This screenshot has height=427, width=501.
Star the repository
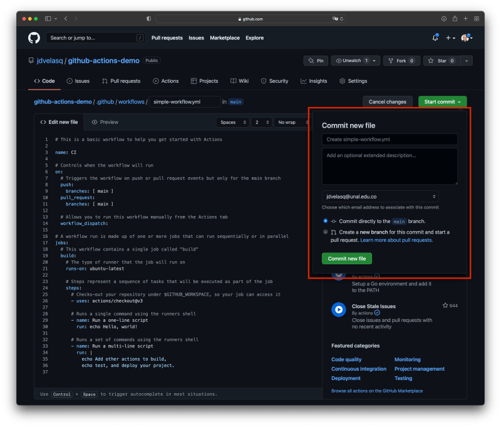coord(442,61)
